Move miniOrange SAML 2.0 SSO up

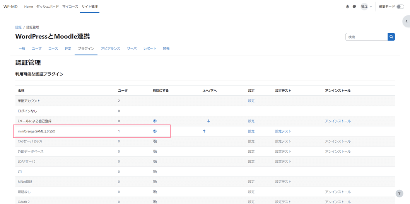click(204, 131)
